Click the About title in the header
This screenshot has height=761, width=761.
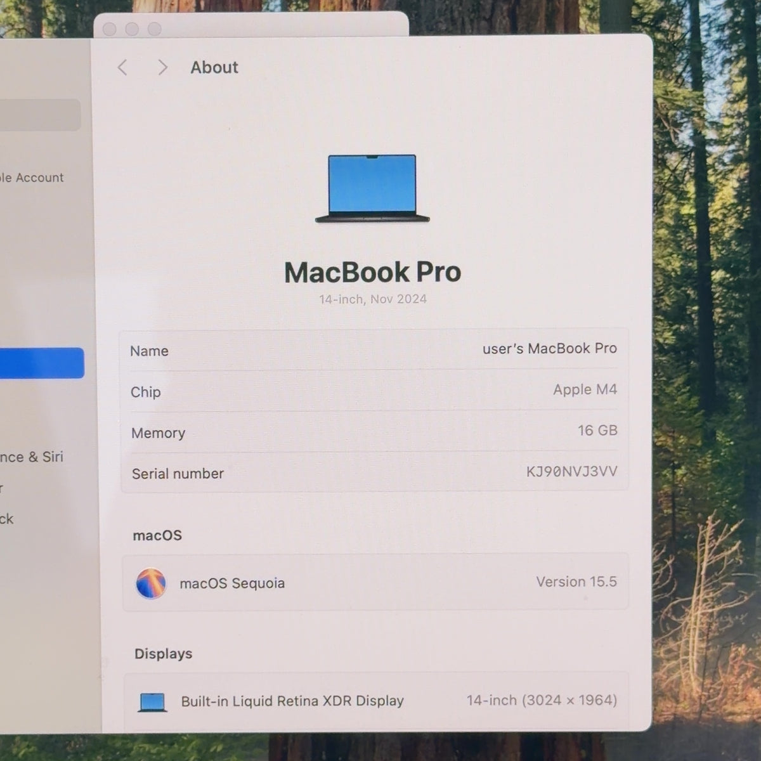[x=214, y=67]
